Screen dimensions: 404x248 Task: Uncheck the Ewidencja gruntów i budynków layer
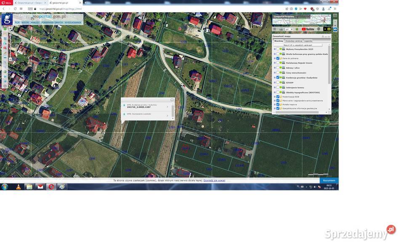pyautogui.click(x=278, y=77)
